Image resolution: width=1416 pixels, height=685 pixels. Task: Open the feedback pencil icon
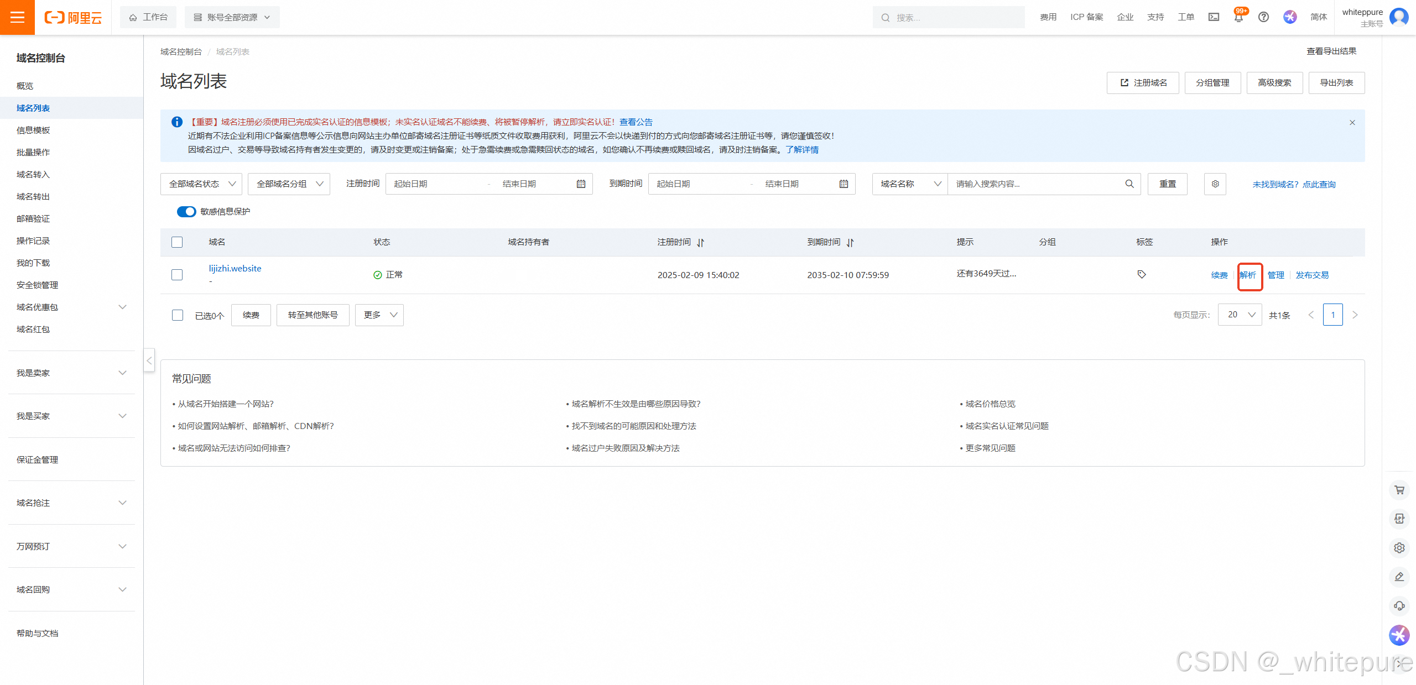coord(1399,577)
